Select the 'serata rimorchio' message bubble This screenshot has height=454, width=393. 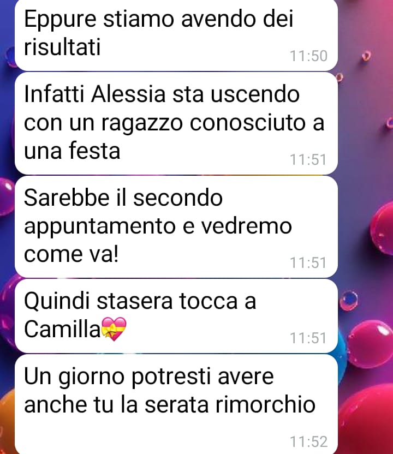click(176, 404)
